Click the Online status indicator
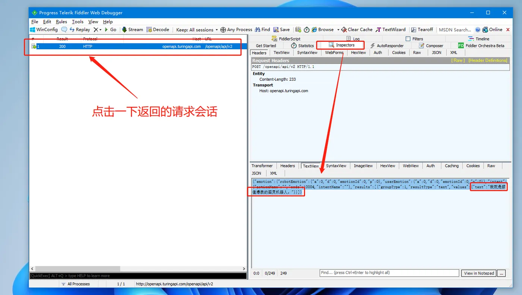 [x=493, y=29]
